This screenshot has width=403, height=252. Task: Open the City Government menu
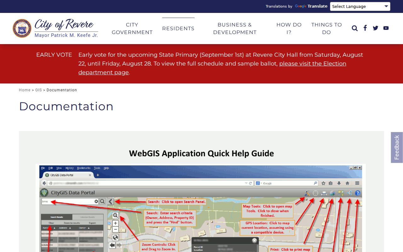coord(132,28)
